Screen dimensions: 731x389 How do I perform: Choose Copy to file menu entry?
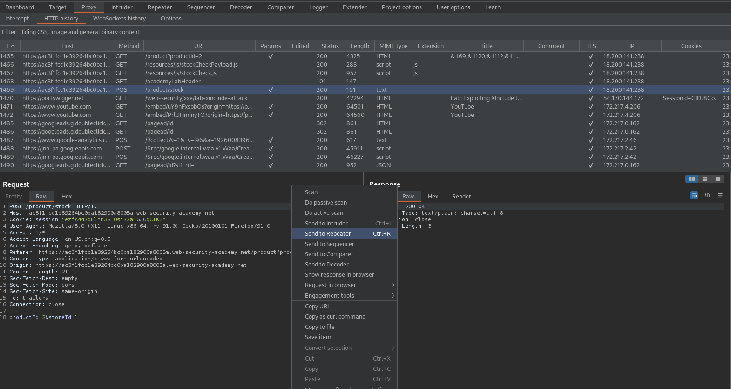345,327
